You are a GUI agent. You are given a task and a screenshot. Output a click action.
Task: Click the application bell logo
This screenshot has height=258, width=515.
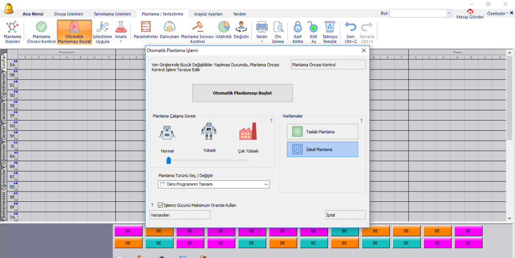(x=9, y=9)
